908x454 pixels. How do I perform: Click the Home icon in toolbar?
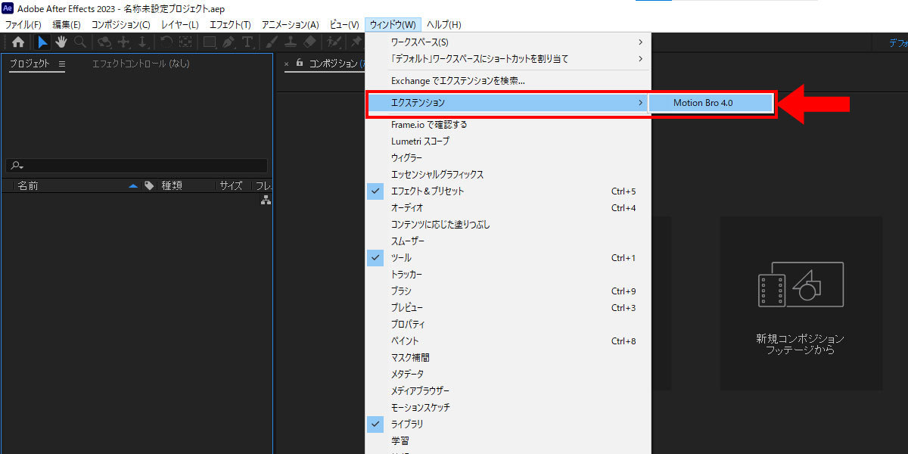click(17, 42)
